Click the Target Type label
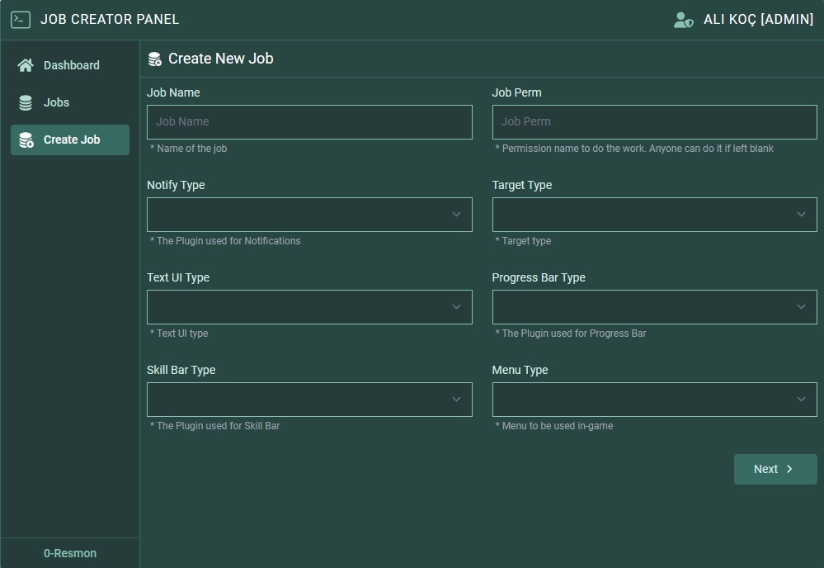Viewport: 824px width, 568px height. click(522, 185)
